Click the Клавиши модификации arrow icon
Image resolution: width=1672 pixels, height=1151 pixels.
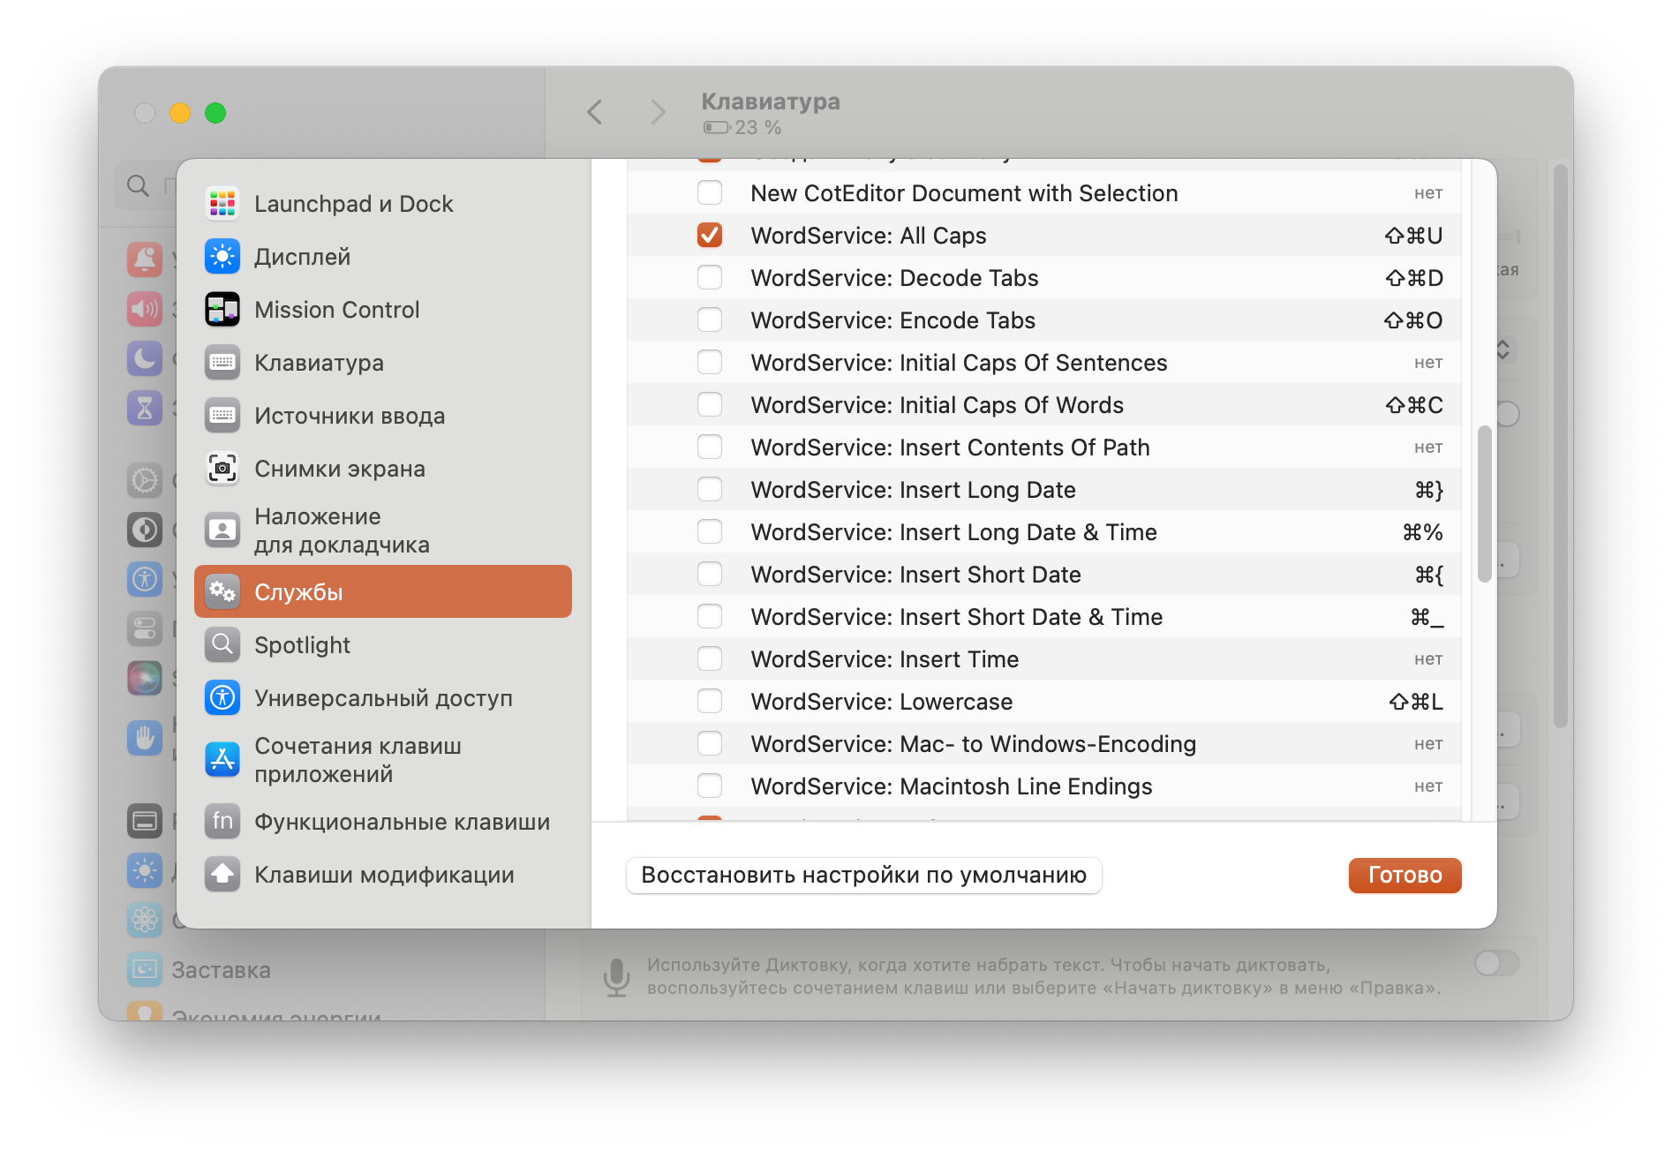[x=222, y=875]
